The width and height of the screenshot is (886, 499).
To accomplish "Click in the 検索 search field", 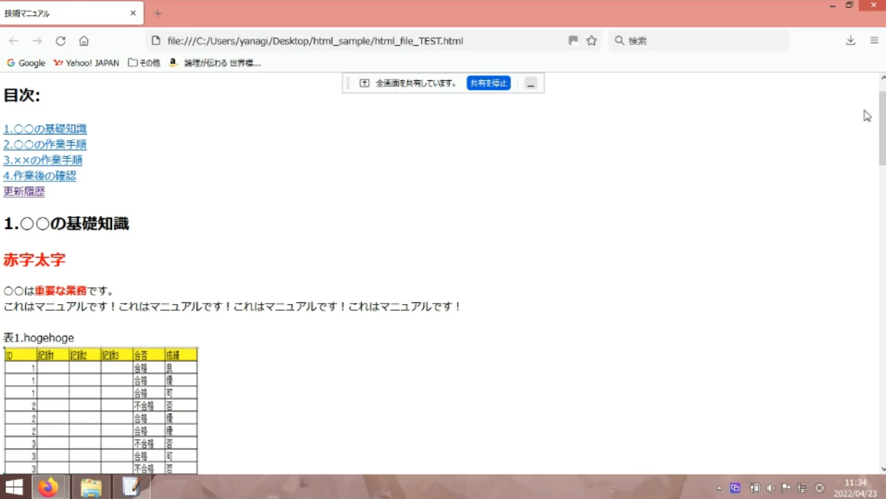I will click(700, 41).
